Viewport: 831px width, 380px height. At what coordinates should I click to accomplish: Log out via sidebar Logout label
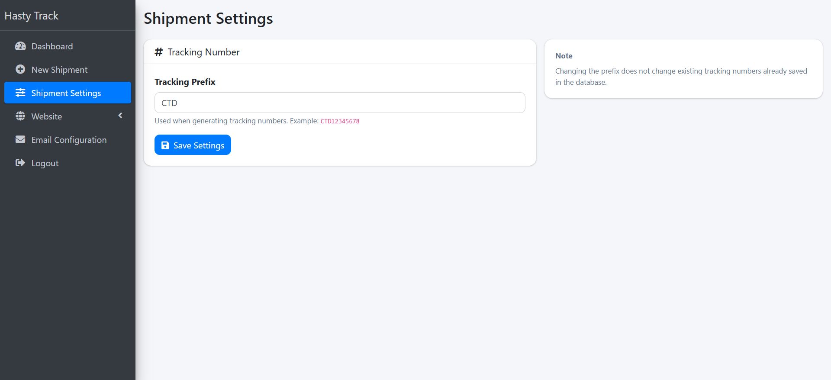[45, 163]
